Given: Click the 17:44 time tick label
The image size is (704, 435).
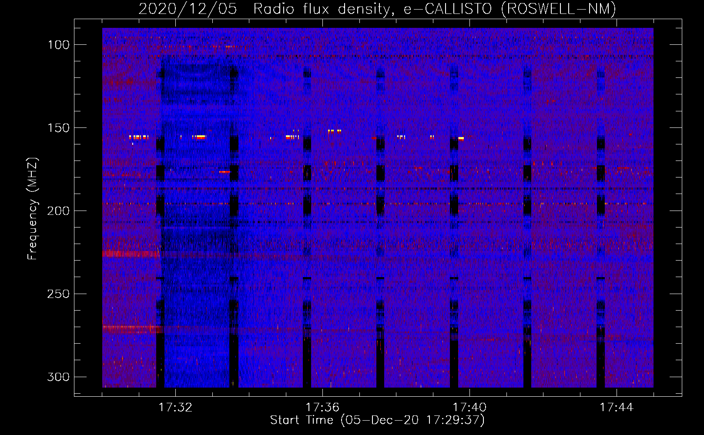Looking at the screenshot, I should [x=617, y=408].
